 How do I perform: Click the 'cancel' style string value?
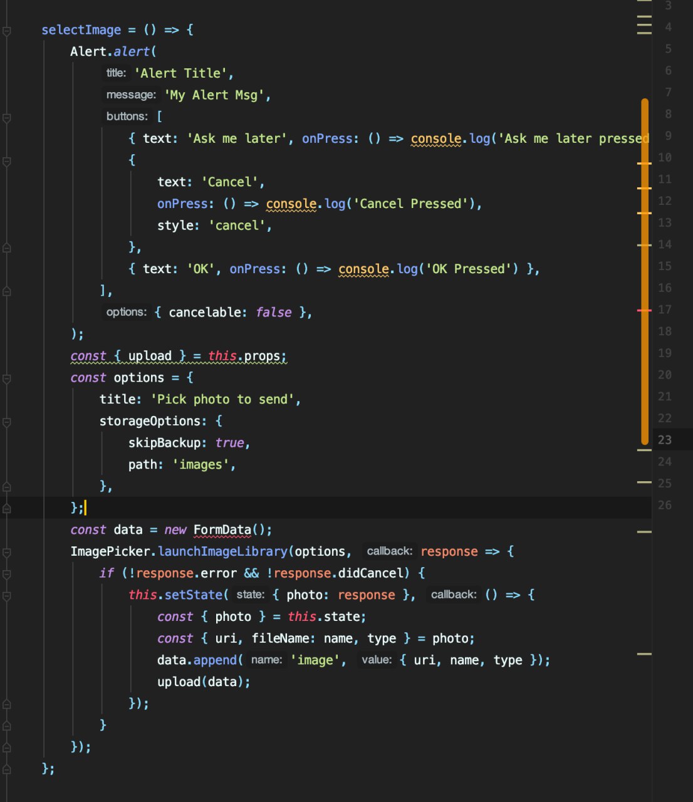click(237, 226)
